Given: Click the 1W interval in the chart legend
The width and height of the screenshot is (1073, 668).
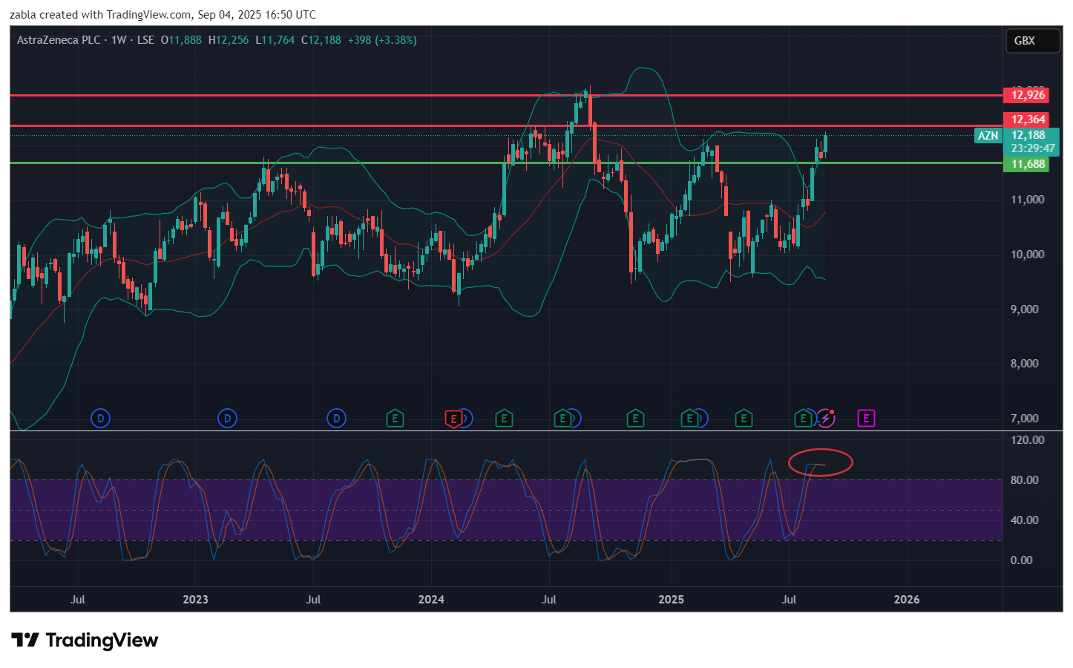Looking at the screenshot, I should tap(119, 40).
